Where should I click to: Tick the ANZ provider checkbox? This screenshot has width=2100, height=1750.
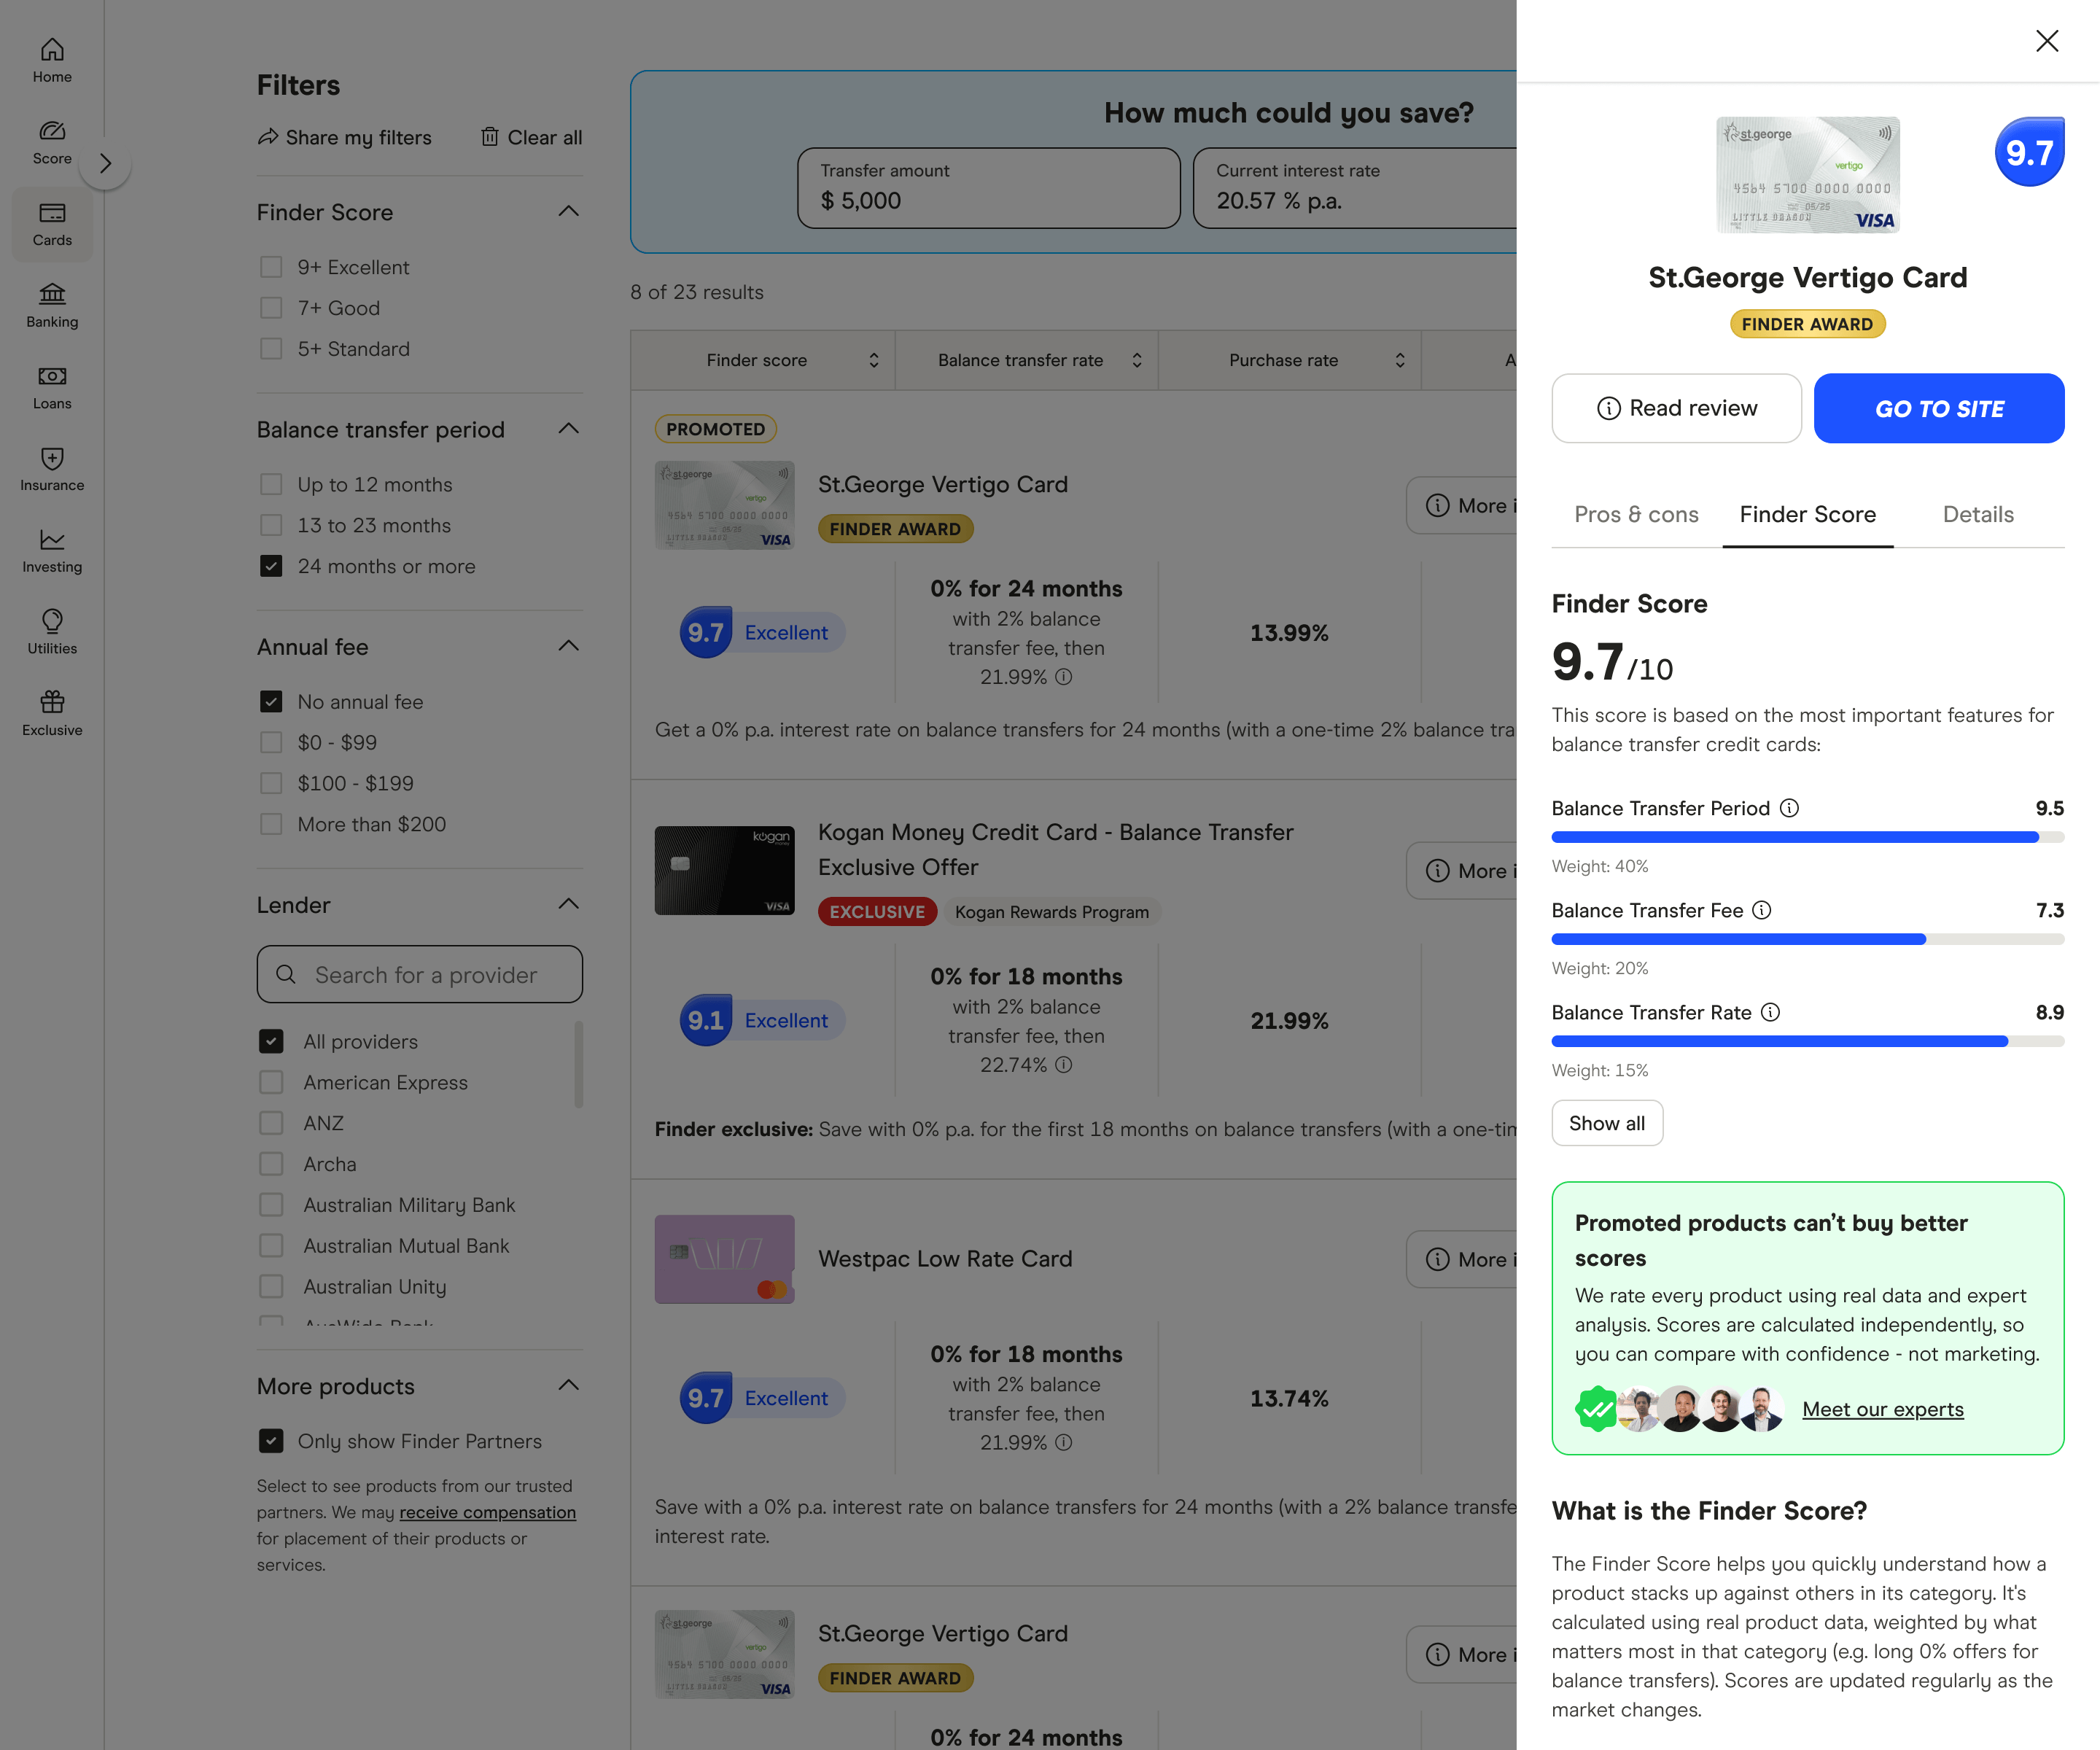271,1123
